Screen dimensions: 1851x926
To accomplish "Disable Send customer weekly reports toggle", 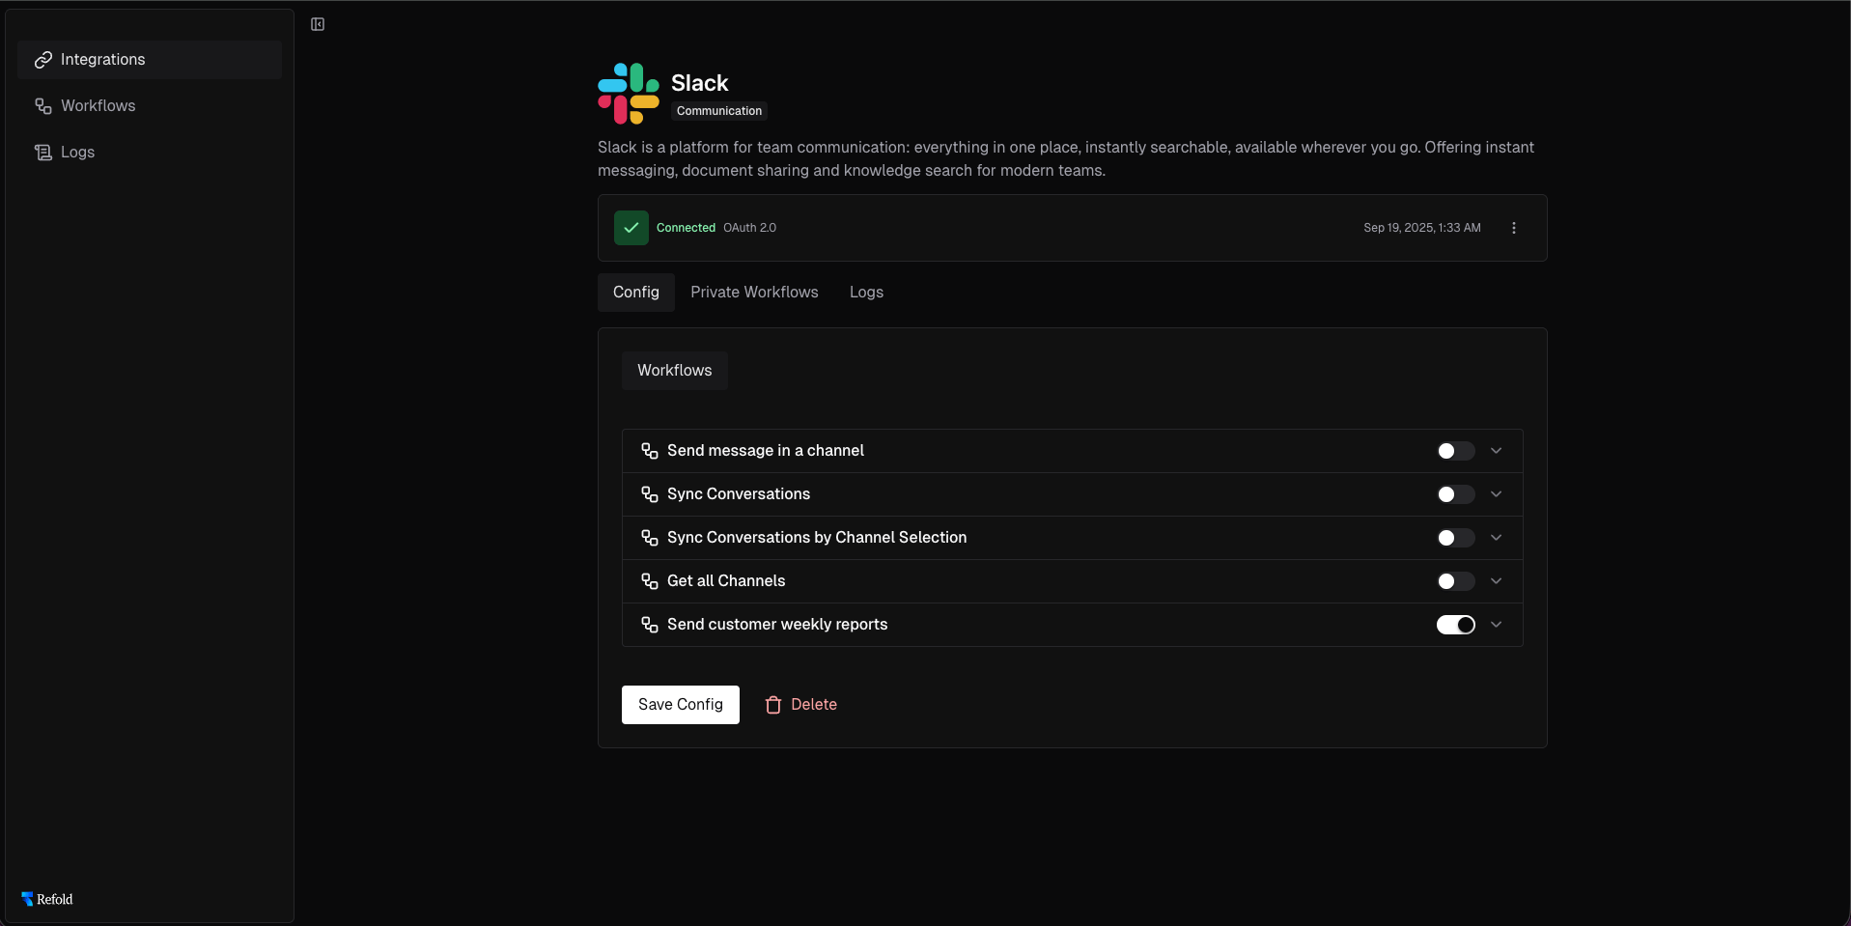I will [1455, 625].
